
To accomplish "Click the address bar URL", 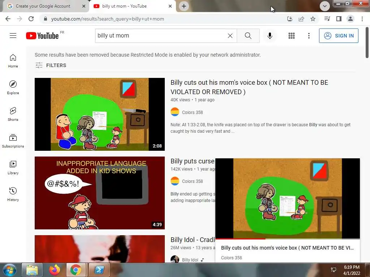I will (108, 19).
